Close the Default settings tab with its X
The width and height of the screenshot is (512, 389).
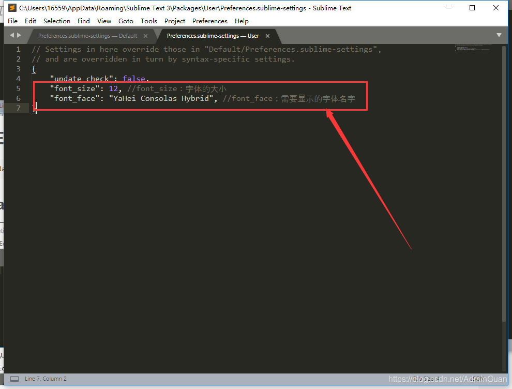145,36
